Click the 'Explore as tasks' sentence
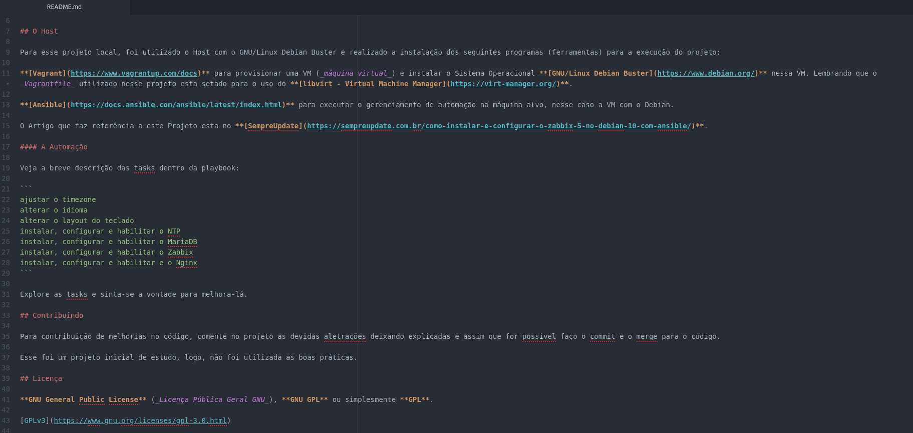Image resolution: width=913 pixels, height=433 pixels. click(134, 294)
